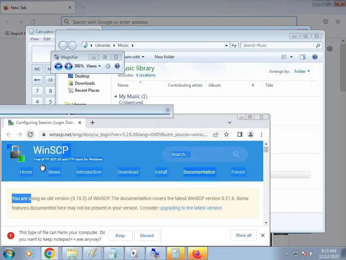Click 4 locations link in Music library
346x260 pixels.
146,75
